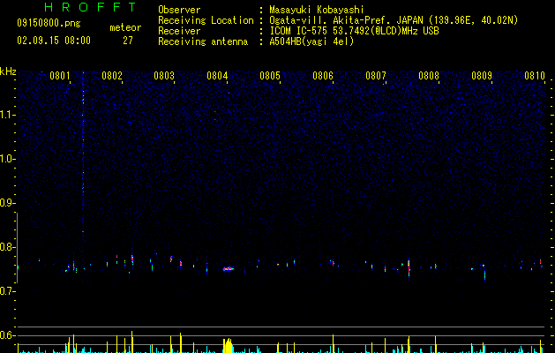This screenshot has height=353, width=555.
Task: Click the Receiver field label
Action: (179, 31)
